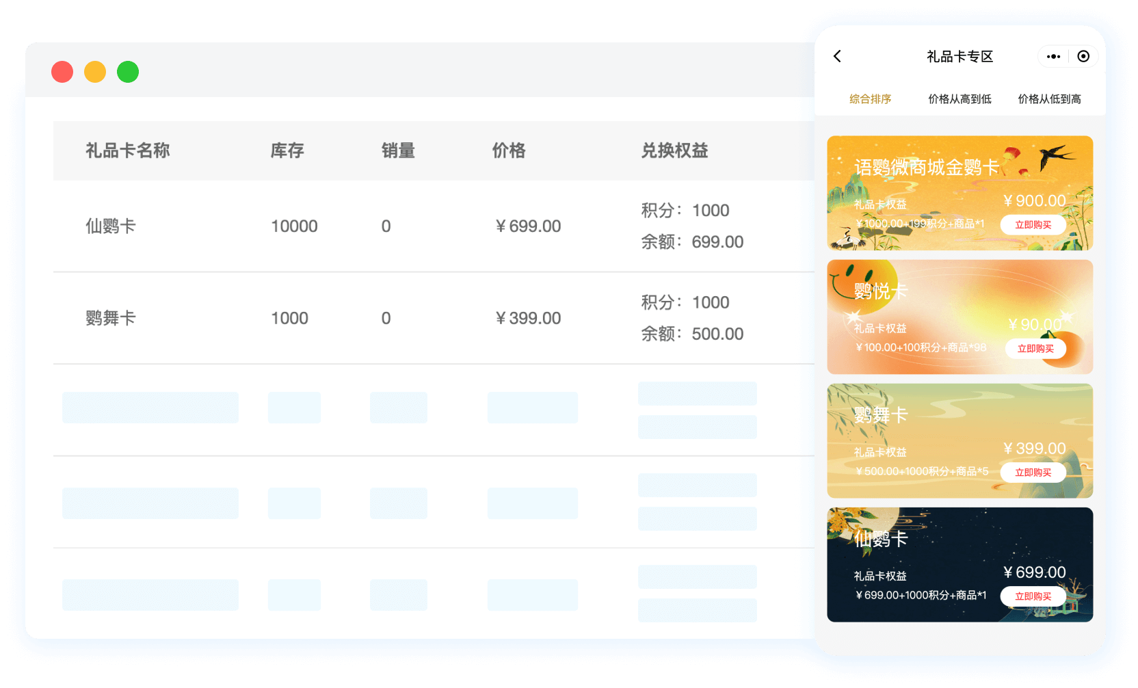Switch to 价格从低到高 sorting tab
The height and width of the screenshot is (688, 1138).
[1049, 99]
